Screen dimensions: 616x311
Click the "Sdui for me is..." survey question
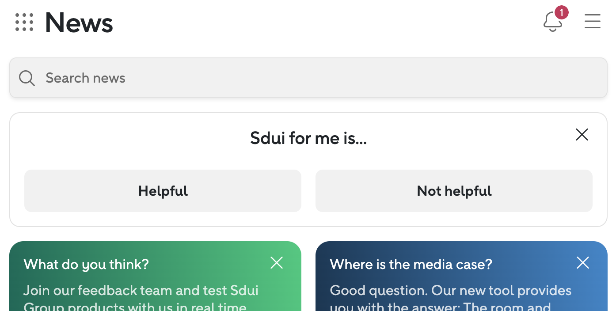pos(308,138)
